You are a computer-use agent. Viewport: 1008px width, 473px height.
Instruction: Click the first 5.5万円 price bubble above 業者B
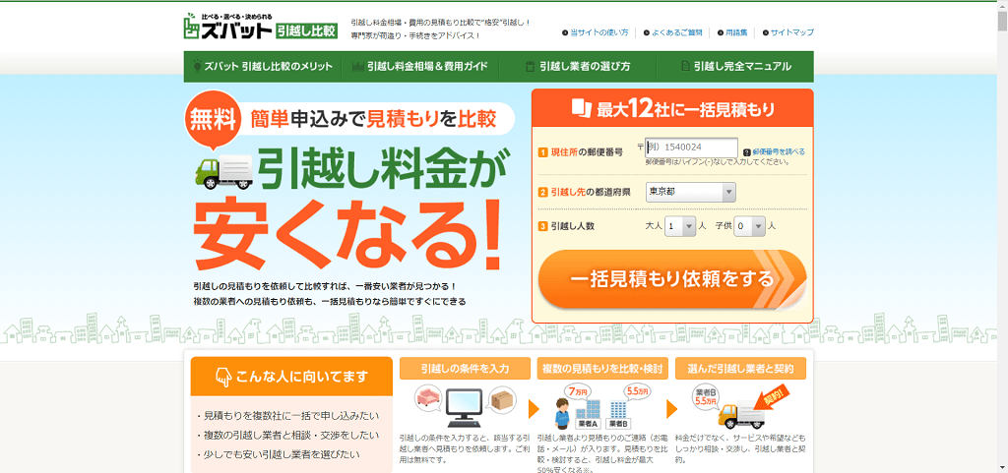tap(636, 390)
